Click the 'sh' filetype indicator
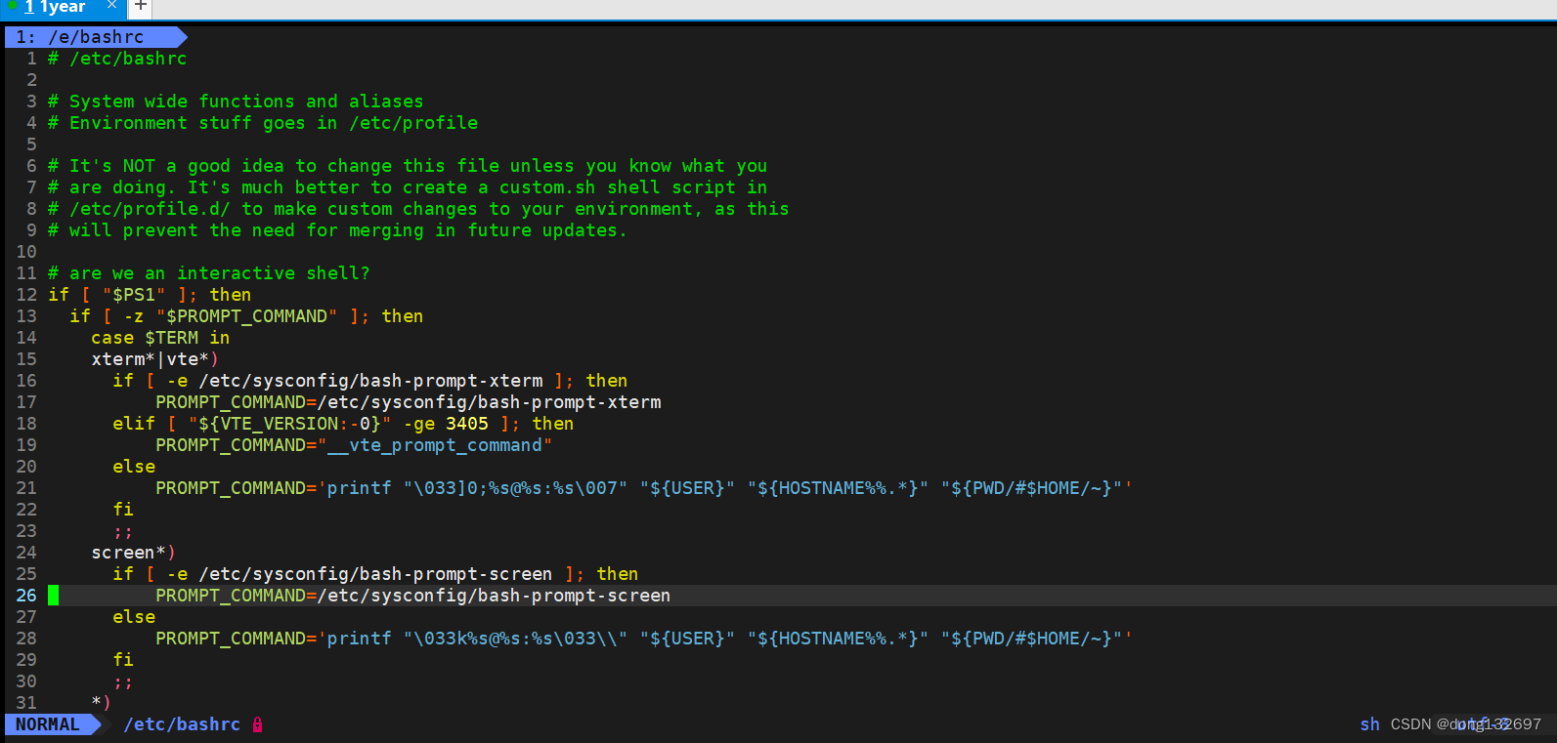Viewport: 1557px width, 743px height. [1370, 724]
